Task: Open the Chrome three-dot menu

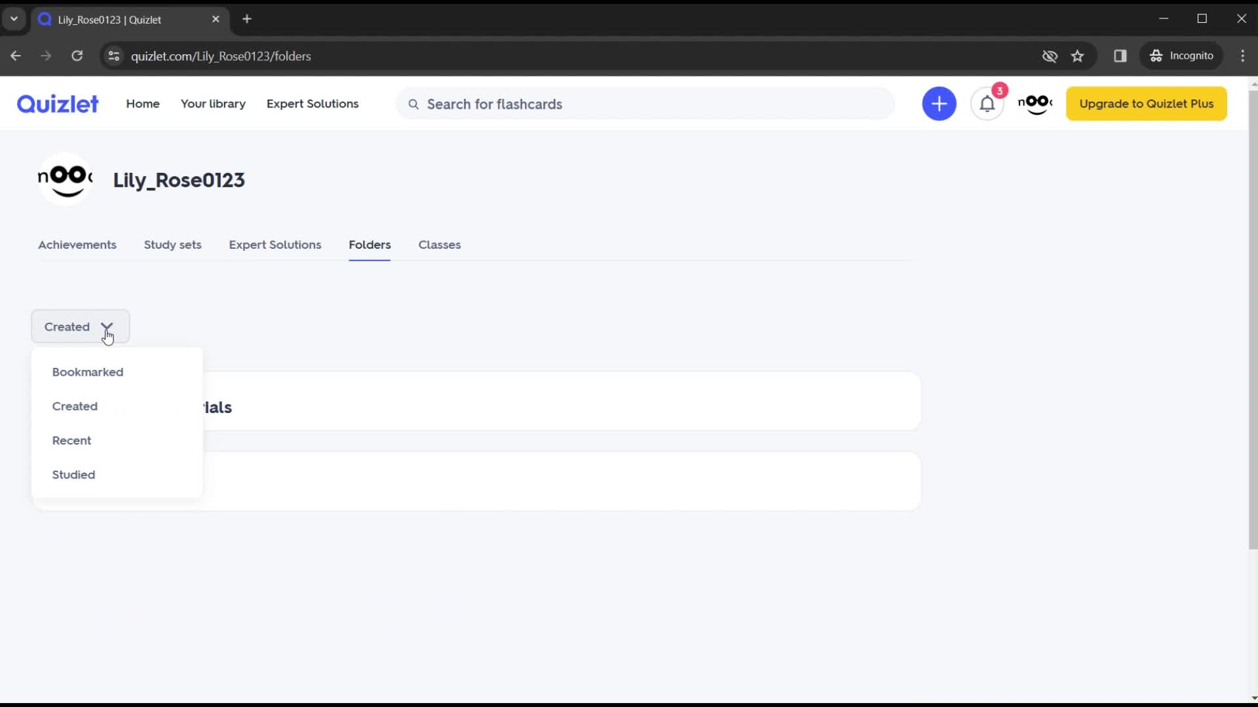Action: coord(1242,56)
